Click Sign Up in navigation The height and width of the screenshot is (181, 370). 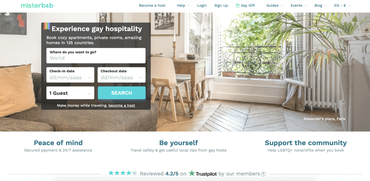[221, 5]
